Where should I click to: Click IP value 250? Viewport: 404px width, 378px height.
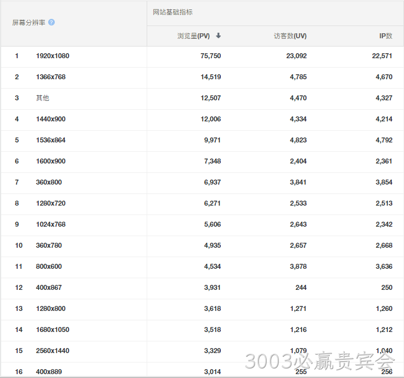pos(387,288)
